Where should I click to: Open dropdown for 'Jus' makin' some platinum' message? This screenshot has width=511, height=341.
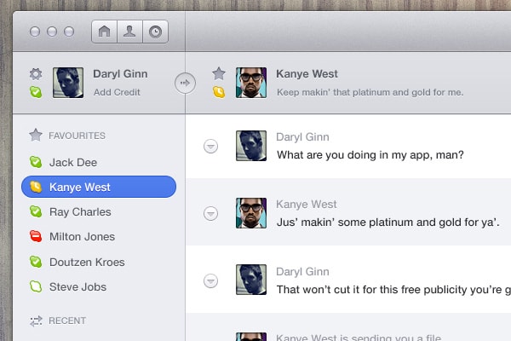coord(210,214)
